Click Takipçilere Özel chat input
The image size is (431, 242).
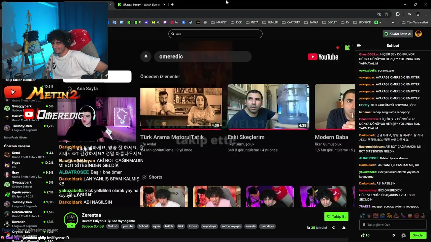[x=393, y=225]
